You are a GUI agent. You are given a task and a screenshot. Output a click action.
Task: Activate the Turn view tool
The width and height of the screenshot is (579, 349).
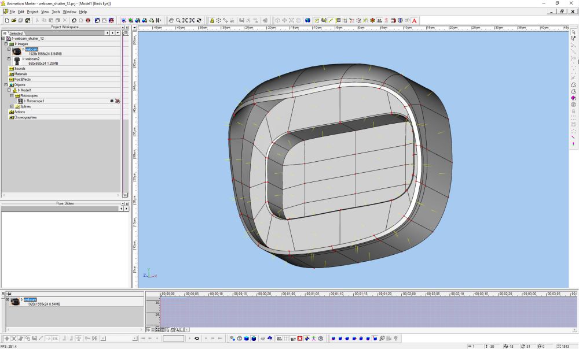199,21
